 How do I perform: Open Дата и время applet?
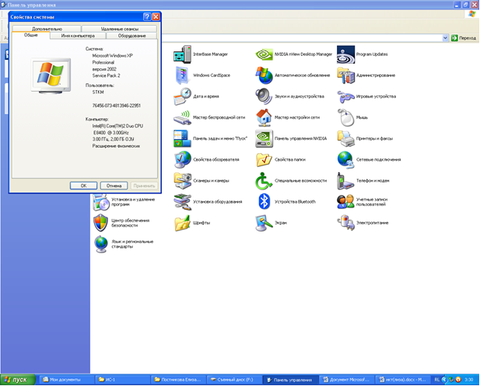tap(183, 96)
